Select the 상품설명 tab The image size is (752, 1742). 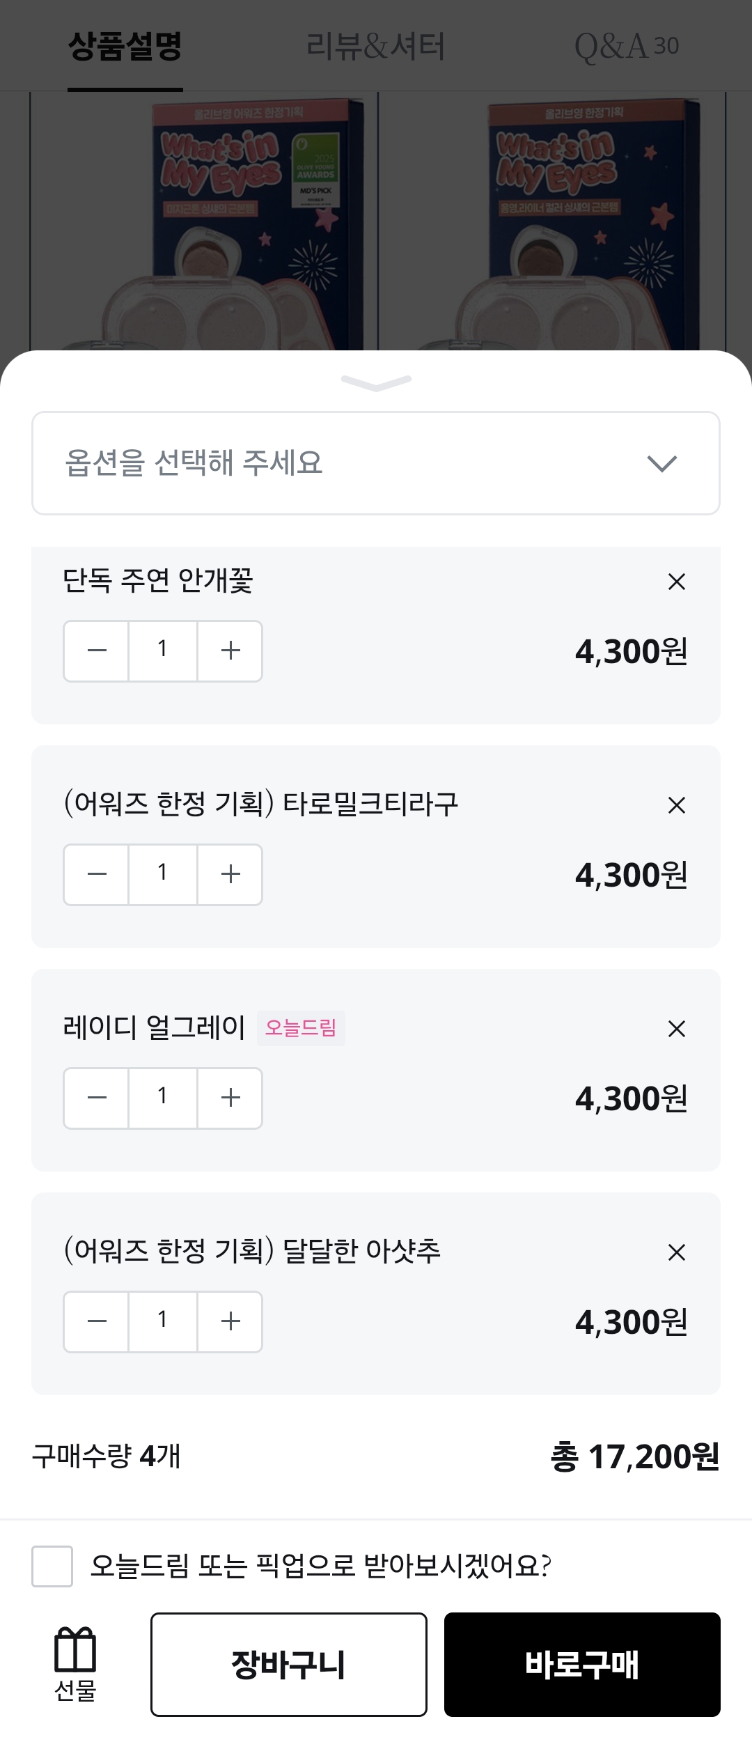(x=125, y=47)
